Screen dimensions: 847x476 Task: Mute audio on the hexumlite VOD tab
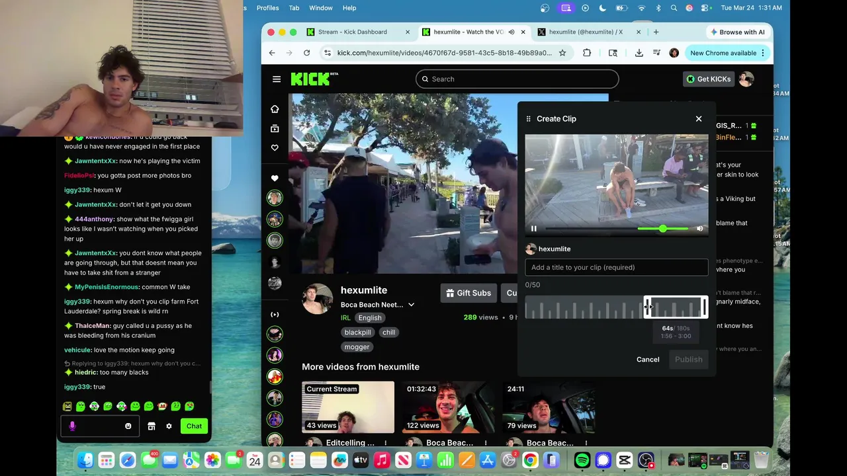point(512,32)
